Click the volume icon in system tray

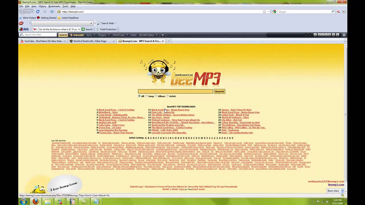point(327,201)
